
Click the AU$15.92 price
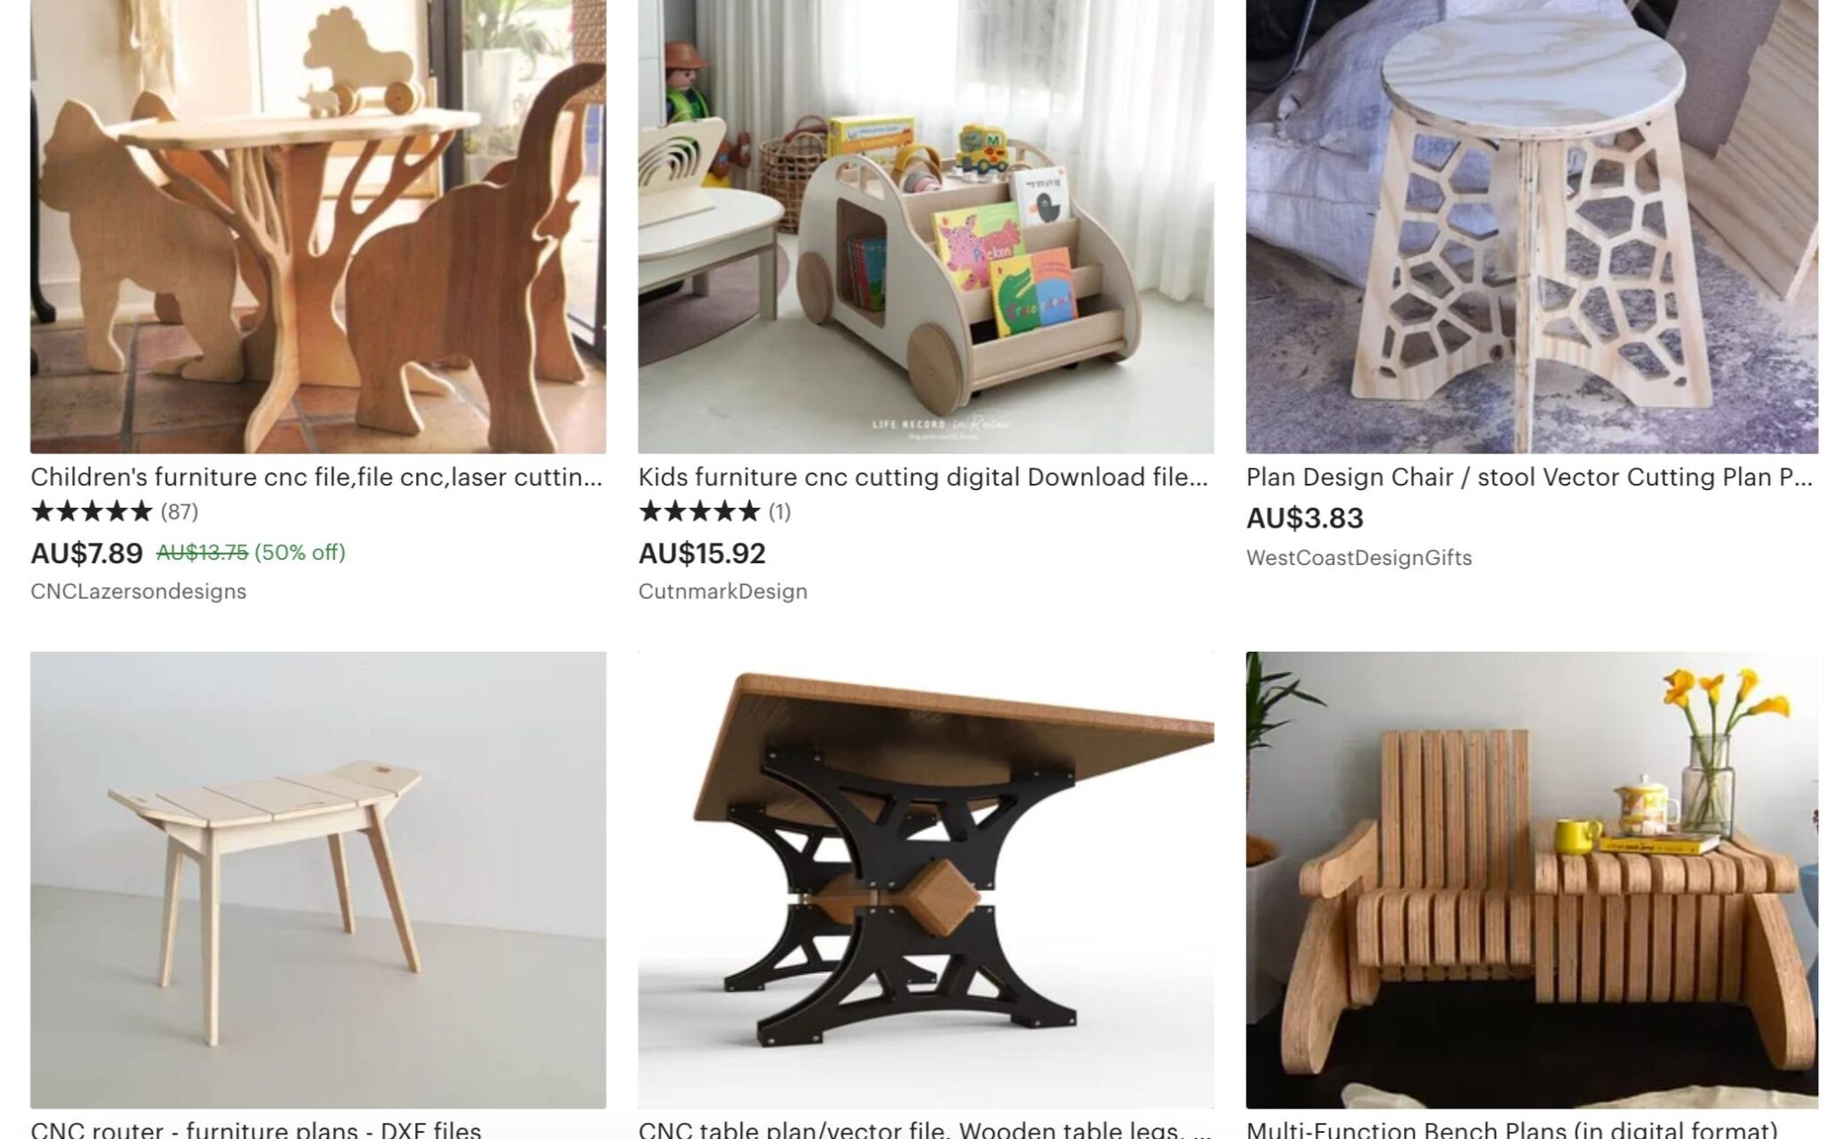(702, 553)
